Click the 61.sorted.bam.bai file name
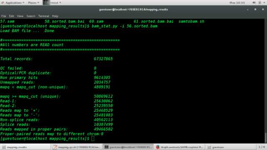The width and height of the screenshot is (267, 150). (153, 22)
